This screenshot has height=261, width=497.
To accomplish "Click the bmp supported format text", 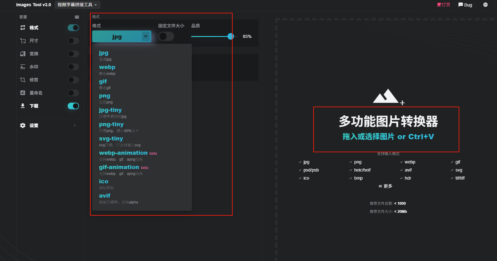I will pos(358,178).
